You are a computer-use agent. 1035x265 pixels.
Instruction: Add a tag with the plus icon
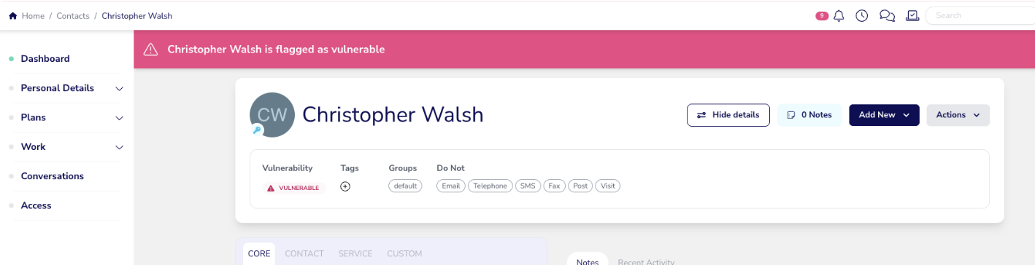[346, 186]
